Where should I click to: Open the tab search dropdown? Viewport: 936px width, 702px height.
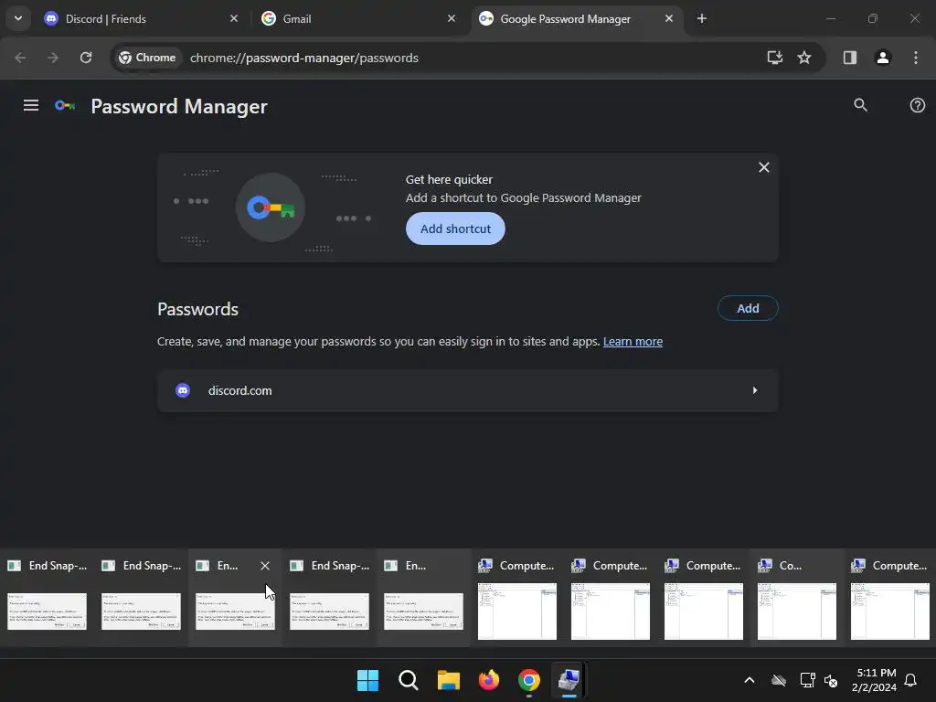pos(18,18)
